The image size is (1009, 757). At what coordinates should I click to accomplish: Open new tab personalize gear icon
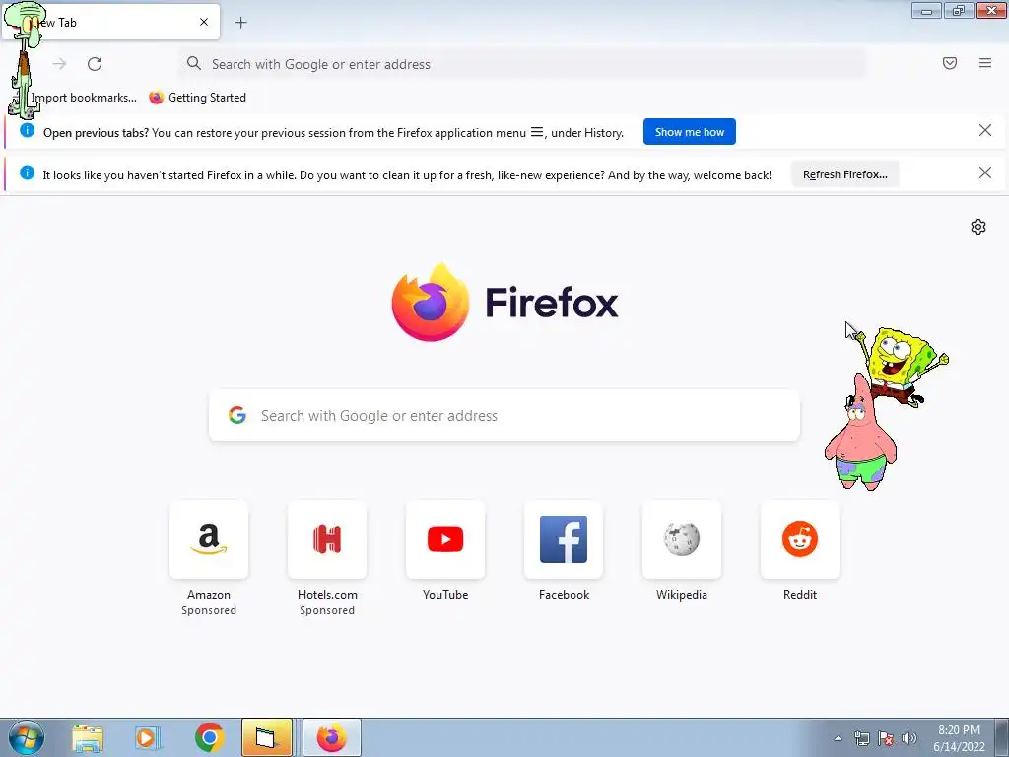978,227
